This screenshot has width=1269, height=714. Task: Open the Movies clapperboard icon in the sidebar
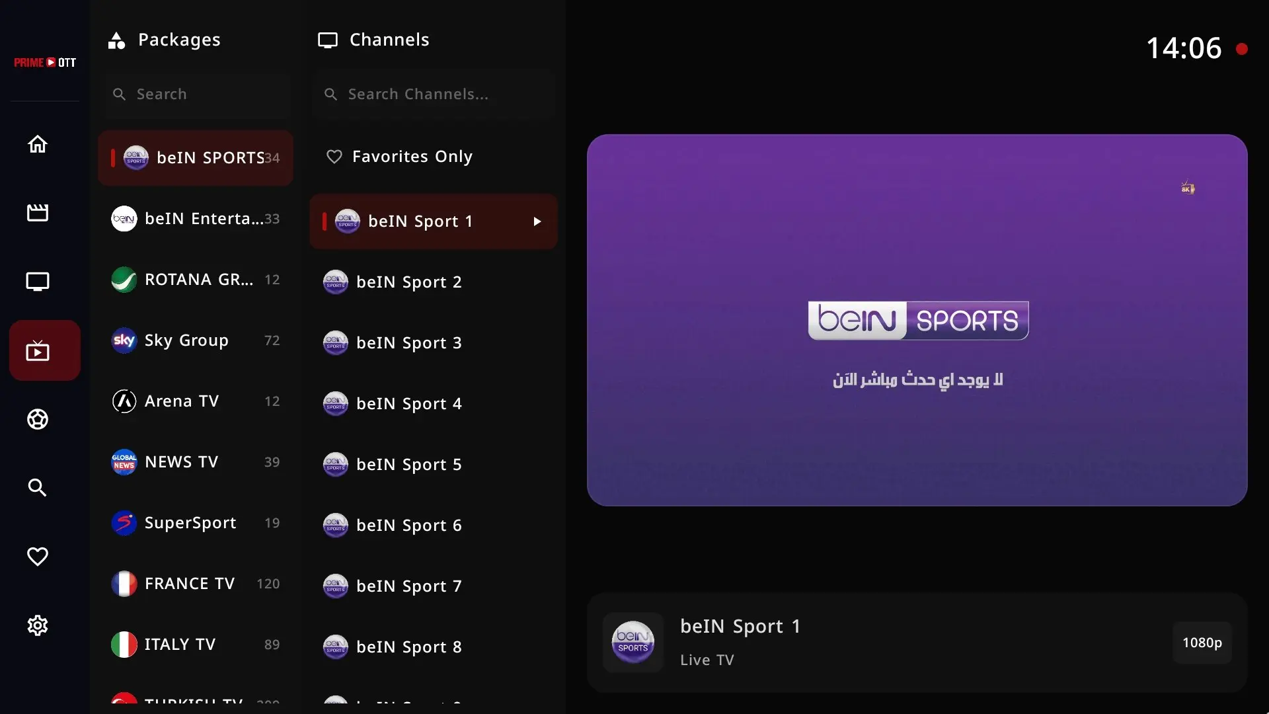pos(38,213)
